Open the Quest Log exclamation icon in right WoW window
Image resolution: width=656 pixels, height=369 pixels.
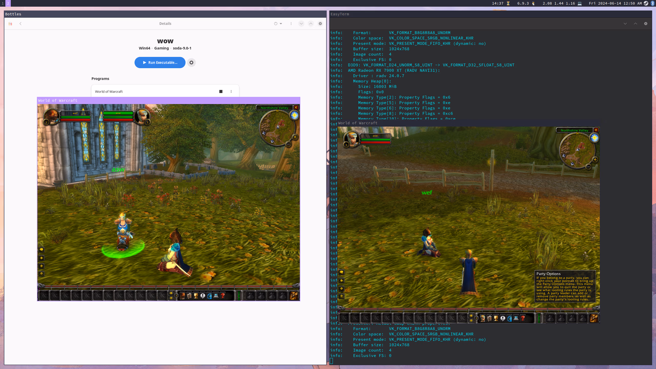503,319
